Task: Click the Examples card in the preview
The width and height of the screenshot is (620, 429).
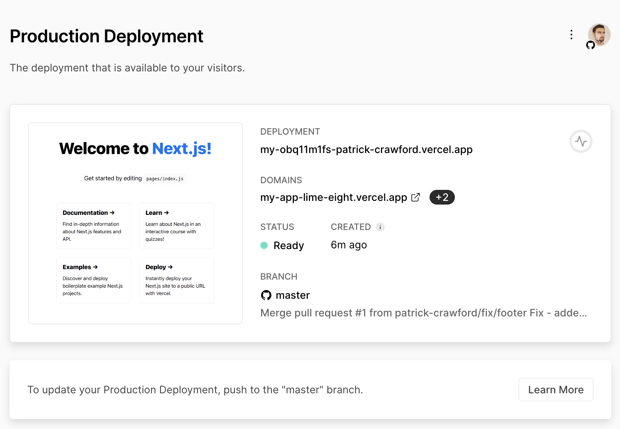Action: pyautogui.click(x=94, y=280)
